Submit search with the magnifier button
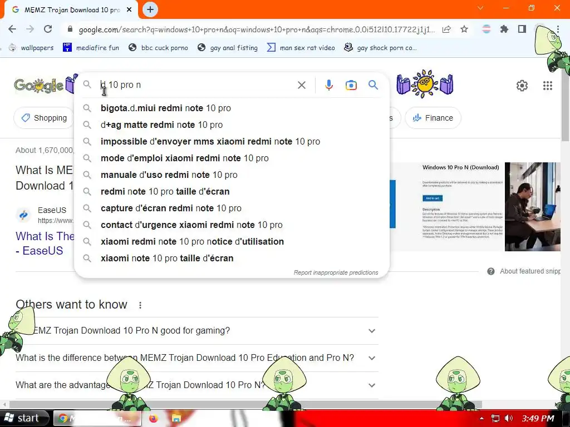 point(373,85)
